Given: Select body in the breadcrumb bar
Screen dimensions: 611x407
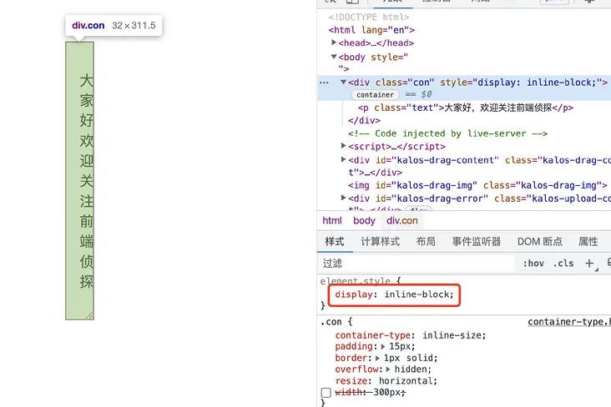Looking at the screenshot, I should (x=364, y=221).
